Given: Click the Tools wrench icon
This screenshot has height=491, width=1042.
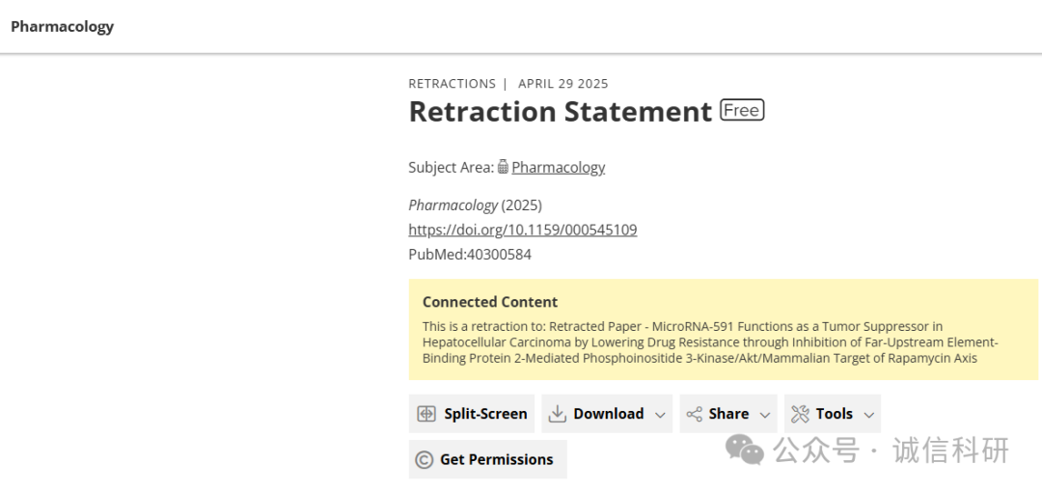Looking at the screenshot, I should click(800, 414).
